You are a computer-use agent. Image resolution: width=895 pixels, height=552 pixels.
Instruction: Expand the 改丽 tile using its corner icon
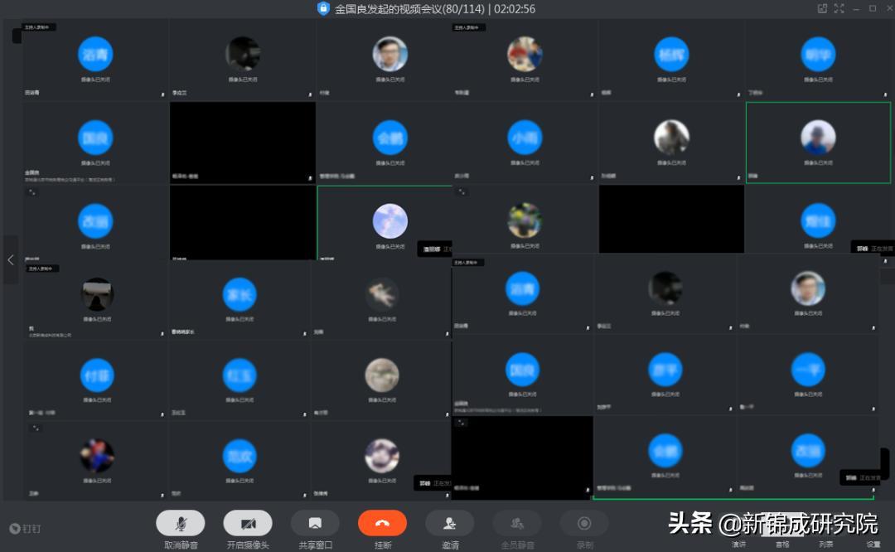pos(33,191)
